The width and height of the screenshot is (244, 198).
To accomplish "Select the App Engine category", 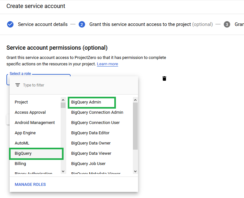I will [25, 133].
